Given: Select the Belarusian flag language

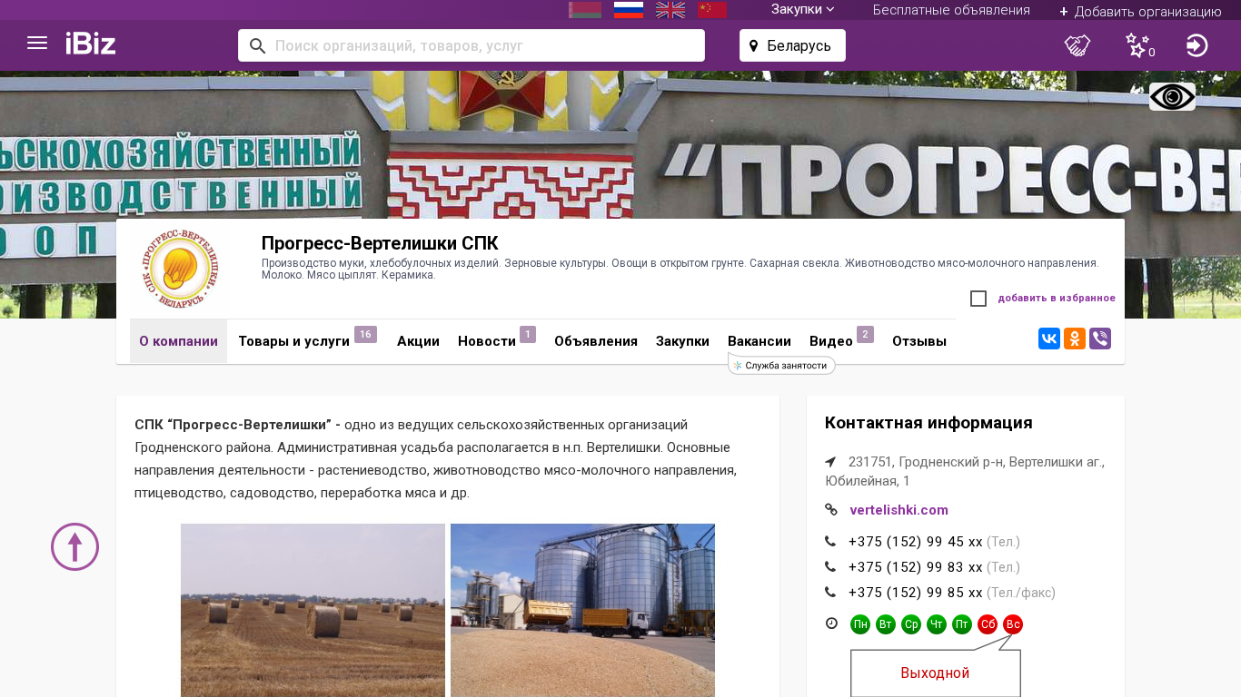Looking at the screenshot, I should click(585, 10).
